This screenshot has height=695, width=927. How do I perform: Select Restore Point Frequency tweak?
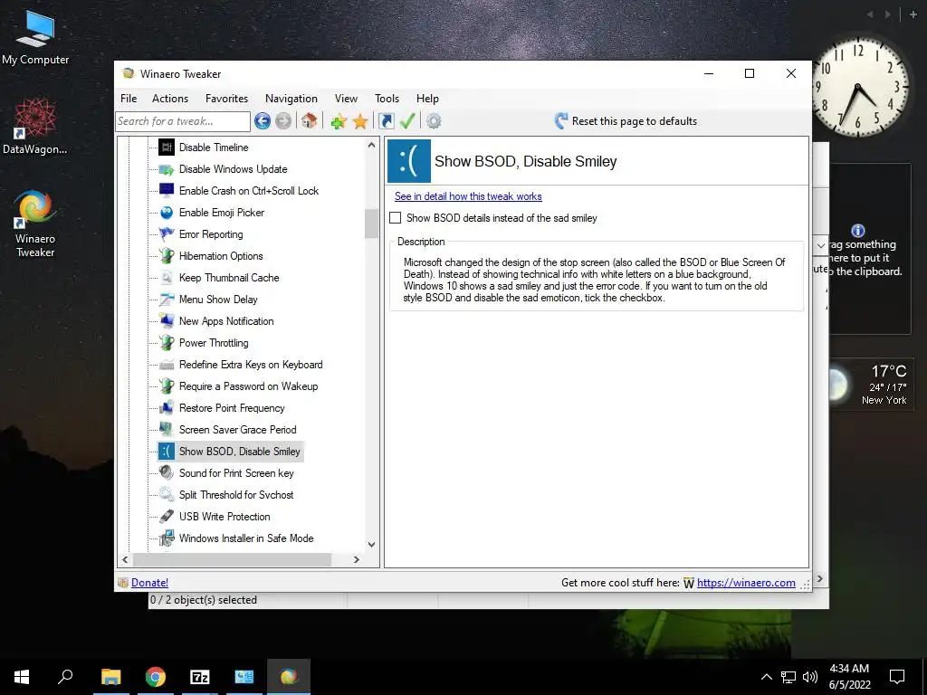tap(232, 408)
